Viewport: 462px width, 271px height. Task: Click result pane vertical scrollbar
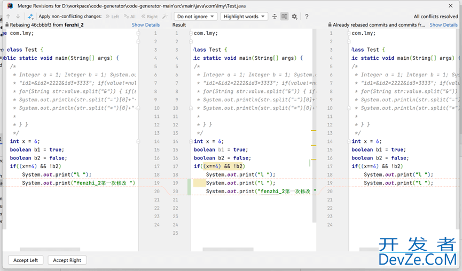[x=315, y=126]
